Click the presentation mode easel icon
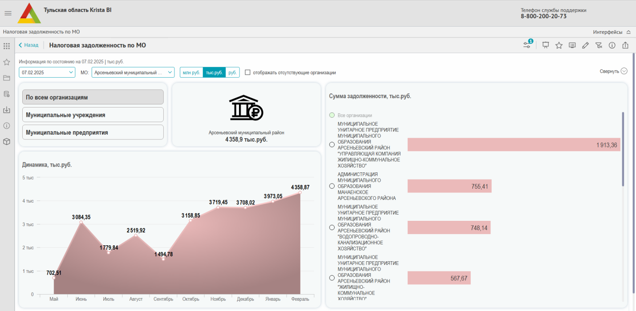Image resolution: width=636 pixels, height=311 pixels. [x=546, y=45]
